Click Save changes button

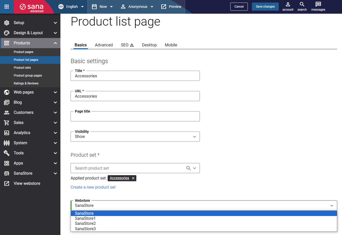pos(265,7)
